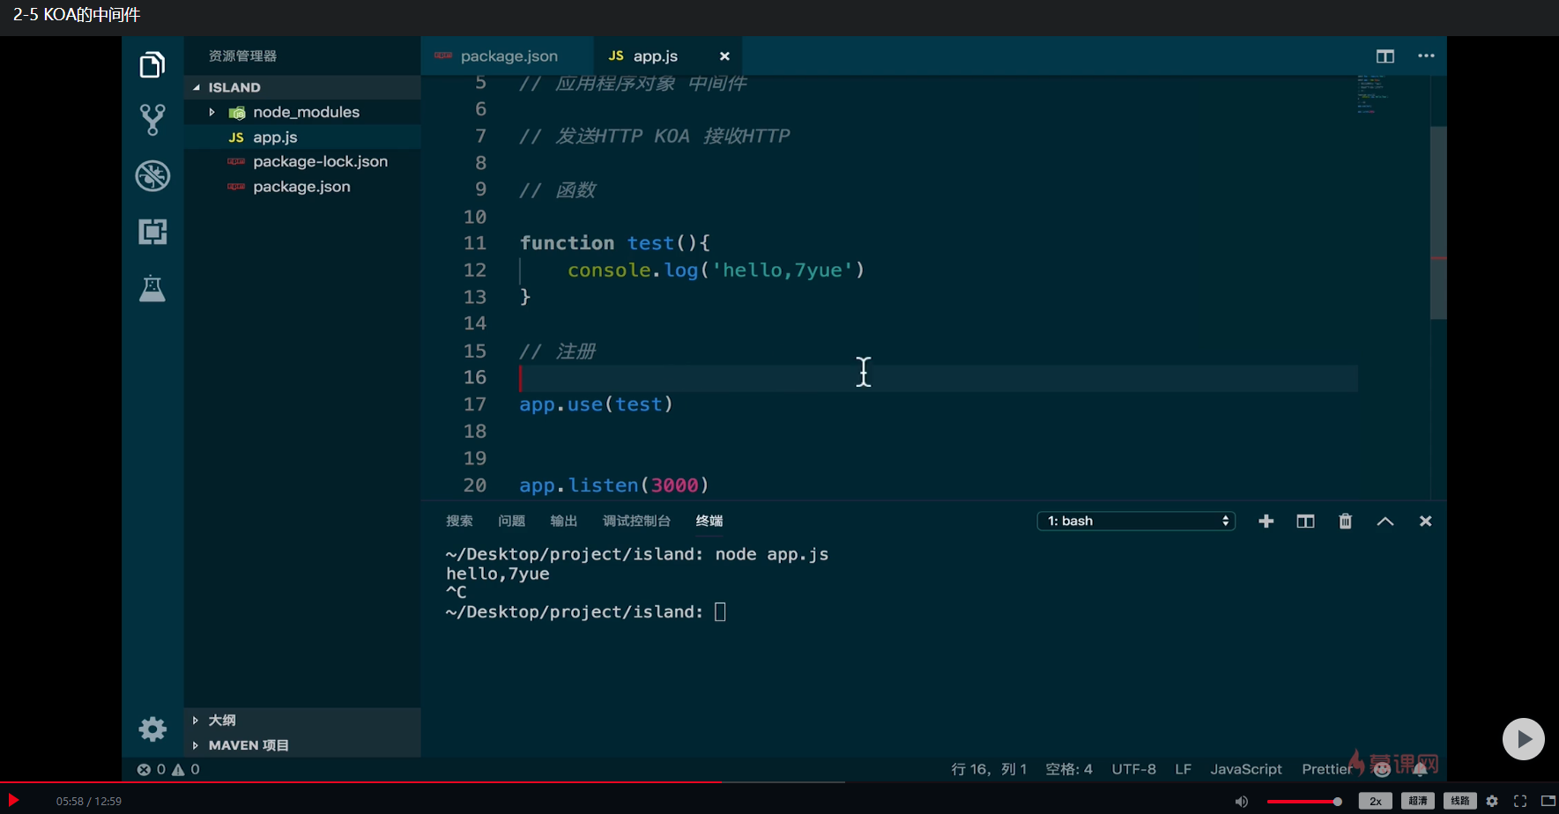Open the Manage gear in the activity bar
1559x814 pixels.
(152, 729)
